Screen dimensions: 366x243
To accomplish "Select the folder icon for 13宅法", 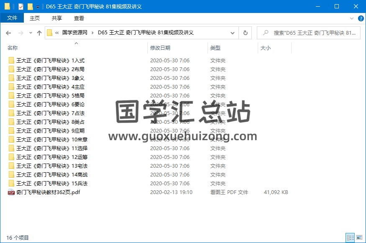I will [11, 166].
